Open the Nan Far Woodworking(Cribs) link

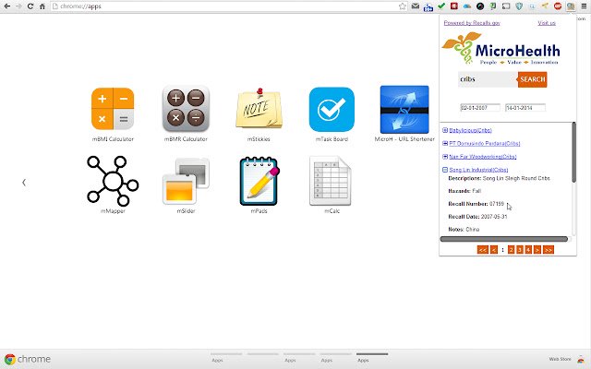[483, 157]
